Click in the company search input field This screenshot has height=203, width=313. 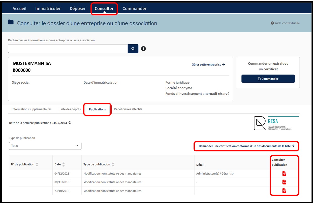click(x=68, y=49)
